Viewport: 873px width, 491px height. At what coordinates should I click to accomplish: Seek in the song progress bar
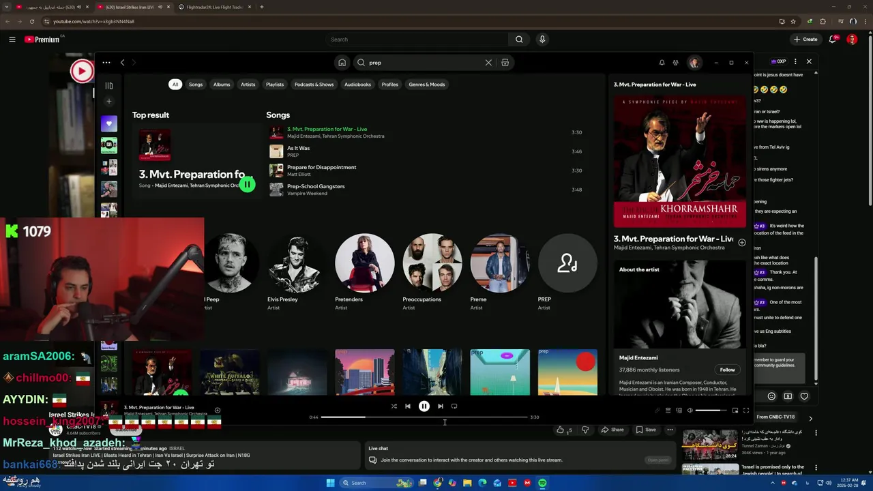pos(424,417)
